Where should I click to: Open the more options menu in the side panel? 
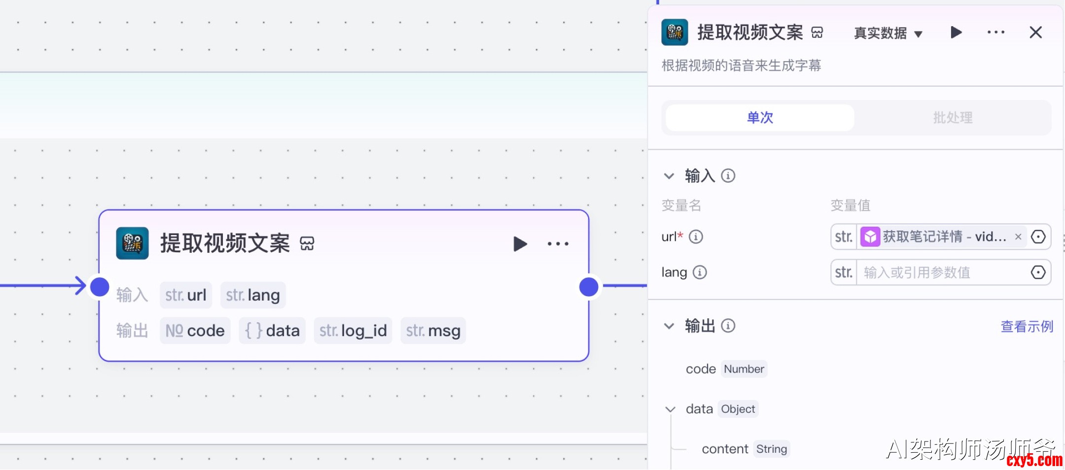click(995, 33)
